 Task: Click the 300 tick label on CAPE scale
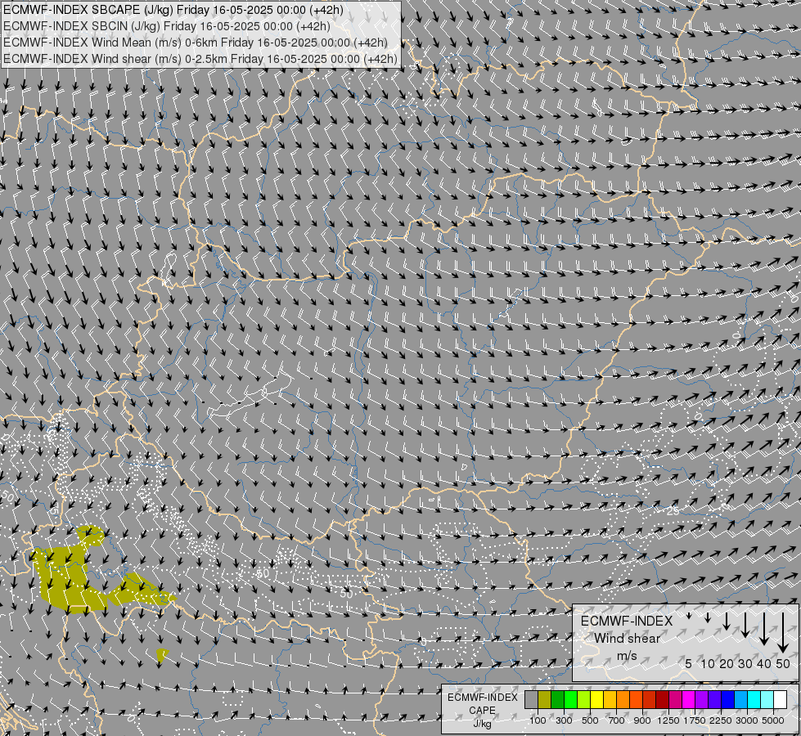tap(564, 720)
